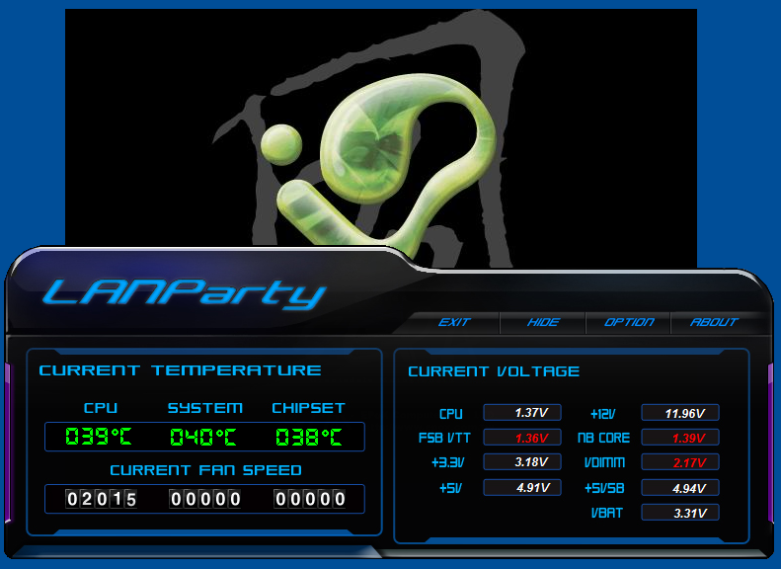Image resolution: width=781 pixels, height=569 pixels.
Task: Click the +12V voltage 11.96V field
Action: coord(680,413)
